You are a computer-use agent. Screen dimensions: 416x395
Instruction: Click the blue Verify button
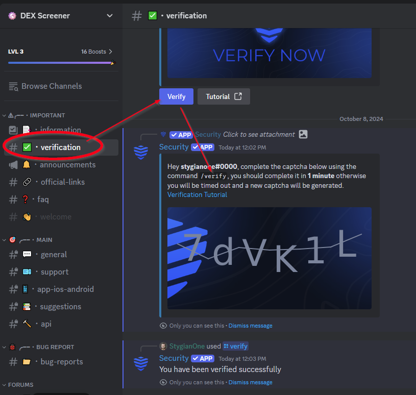point(176,96)
